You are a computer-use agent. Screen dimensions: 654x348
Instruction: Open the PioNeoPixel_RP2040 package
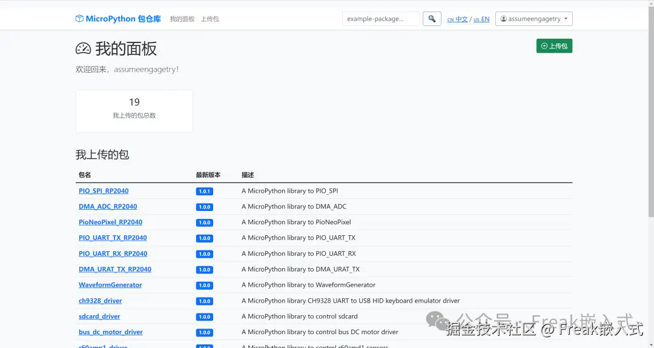(x=111, y=222)
